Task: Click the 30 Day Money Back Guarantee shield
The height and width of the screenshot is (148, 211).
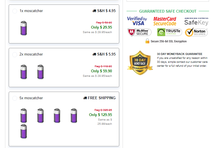Action: click(x=140, y=63)
